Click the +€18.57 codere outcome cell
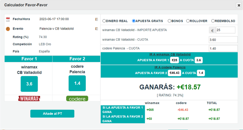This screenshot has width=243, height=130. point(183,119)
